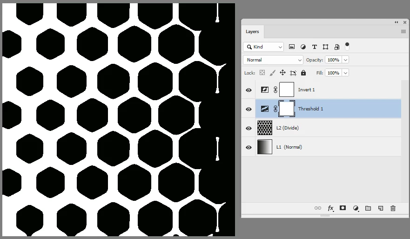Create a new layer icon
The width and height of the screenshot is (410, 239).
381,208
